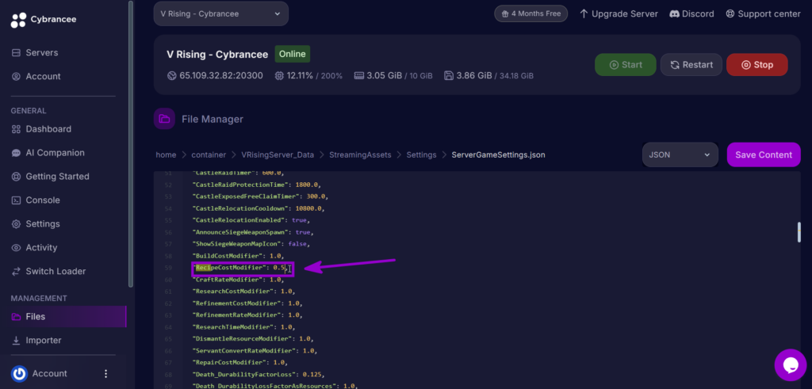Click the Activity eye icon
The image size is (812, 389).
[x=16, y=248]
